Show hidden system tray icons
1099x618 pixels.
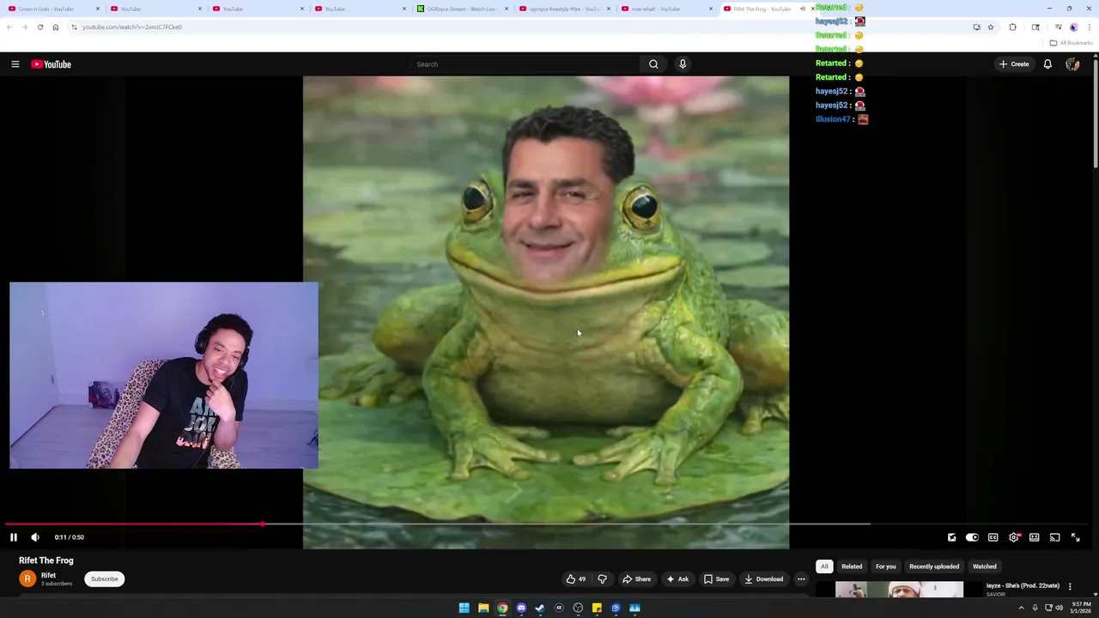(1021, 608)
